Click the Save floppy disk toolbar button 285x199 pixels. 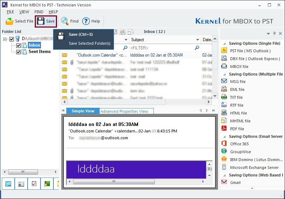(x=46, y=21)
